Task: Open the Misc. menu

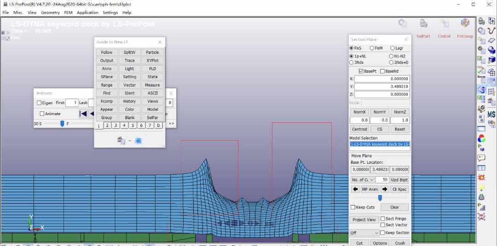Action: point(18,12)
